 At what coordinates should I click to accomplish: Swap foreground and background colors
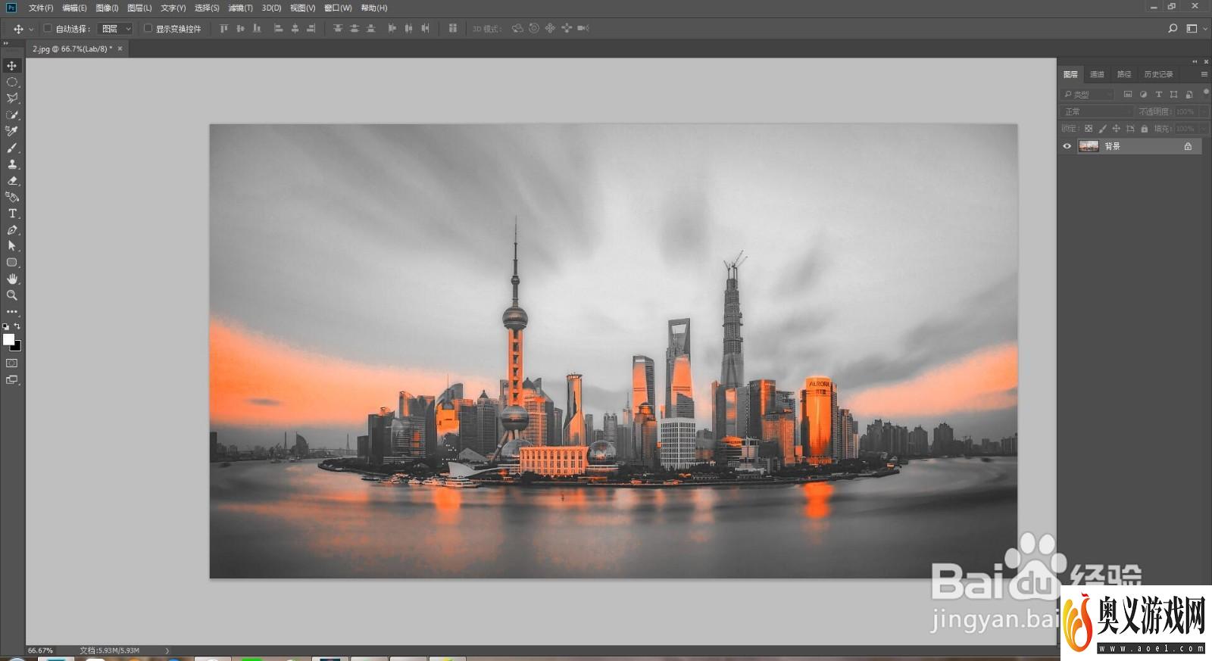17,326
